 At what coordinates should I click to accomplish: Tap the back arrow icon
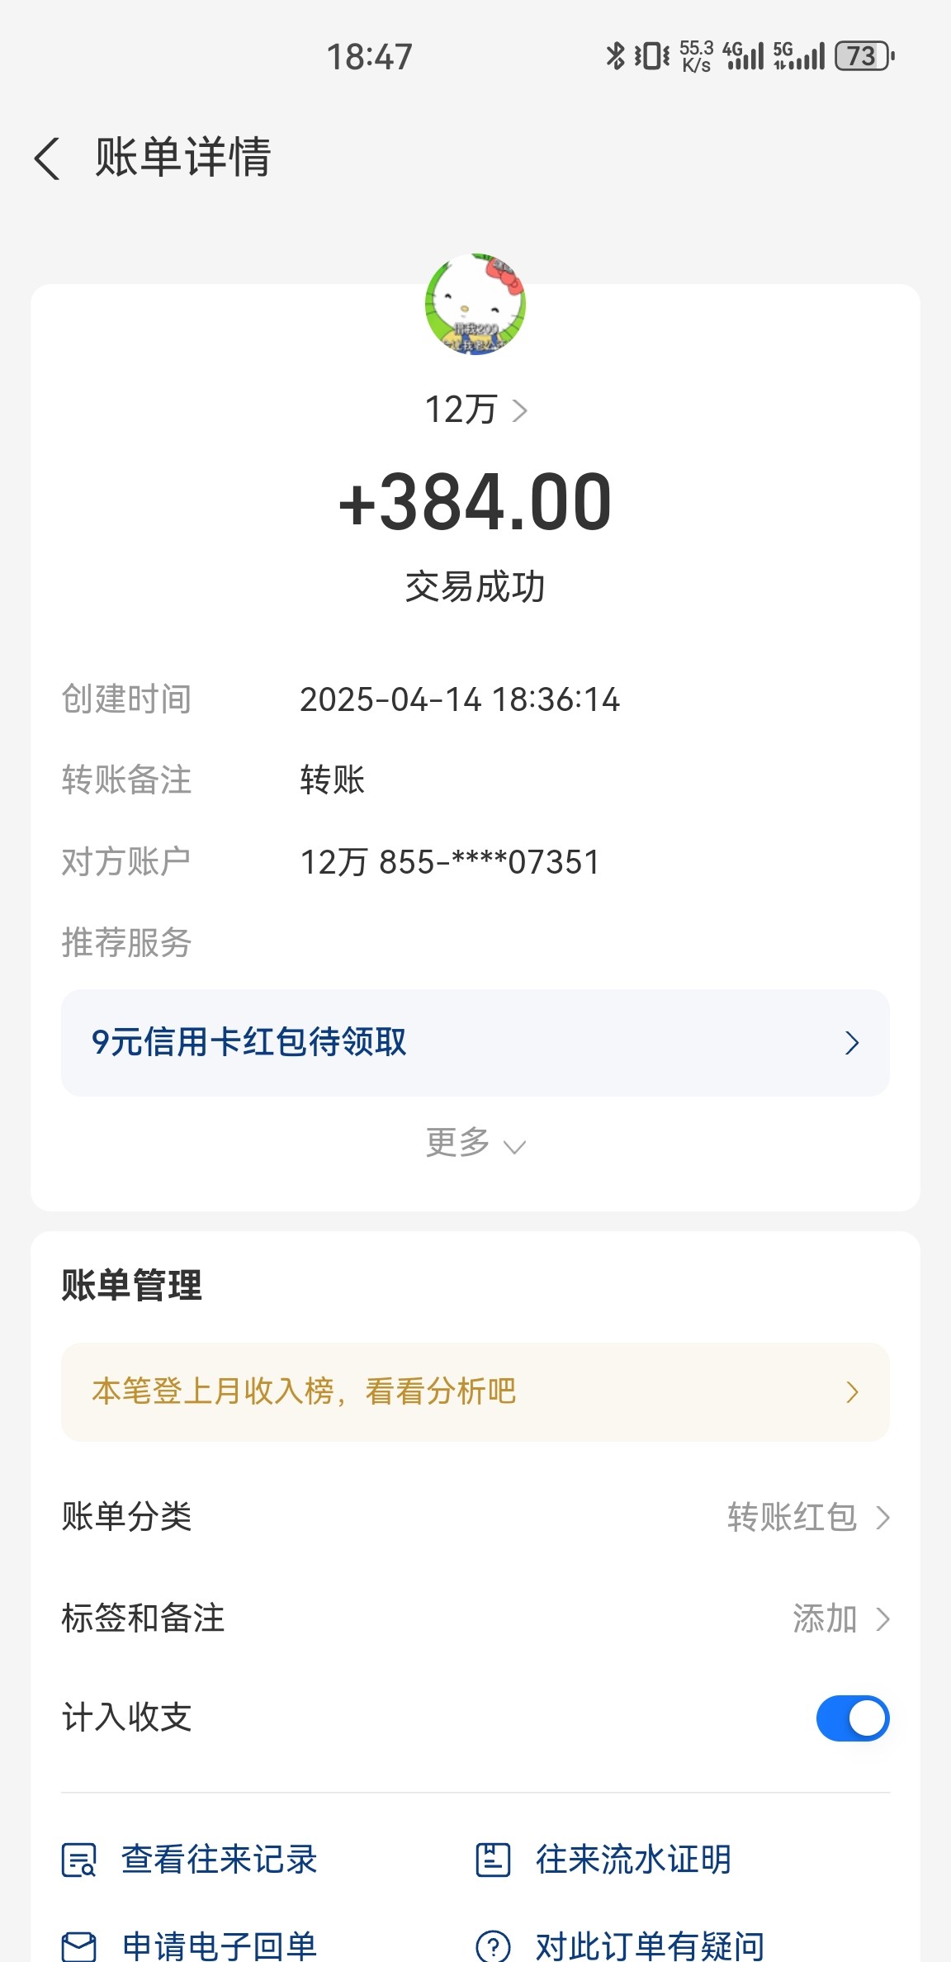click(48, 158)
